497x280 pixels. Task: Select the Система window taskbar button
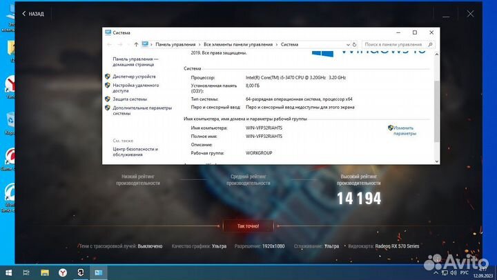pyautogui.click(x=99, y=272)
